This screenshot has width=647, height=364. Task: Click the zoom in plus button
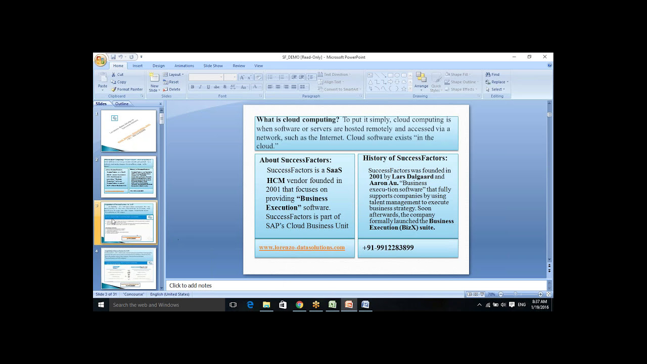click(540, 294)
